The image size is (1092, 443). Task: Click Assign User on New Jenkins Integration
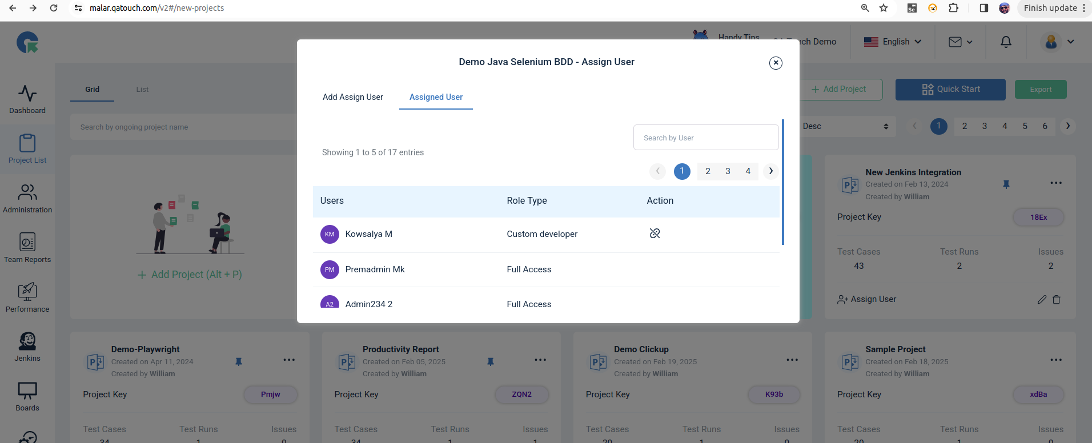pos(866,299)
